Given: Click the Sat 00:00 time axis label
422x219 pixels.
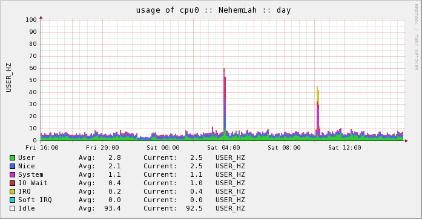Looking at the screenshot, I should (163, 148).
